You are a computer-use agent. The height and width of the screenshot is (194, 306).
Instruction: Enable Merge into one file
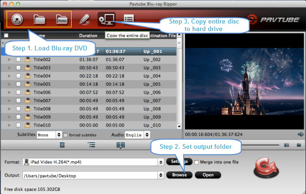(196, 162)
